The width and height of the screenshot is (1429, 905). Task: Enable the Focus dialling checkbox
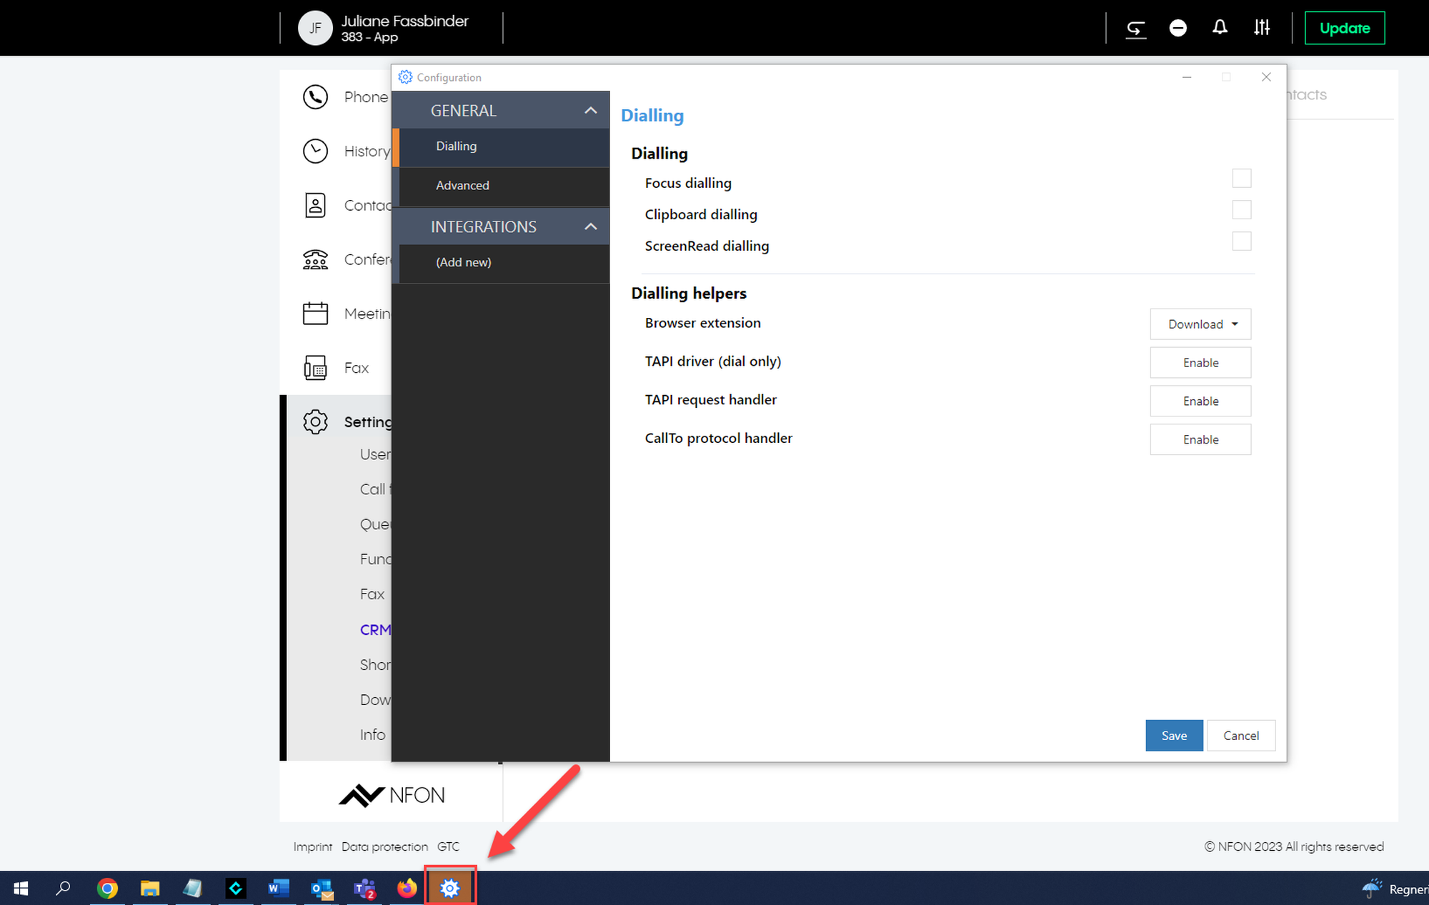tap(1241, 179)
